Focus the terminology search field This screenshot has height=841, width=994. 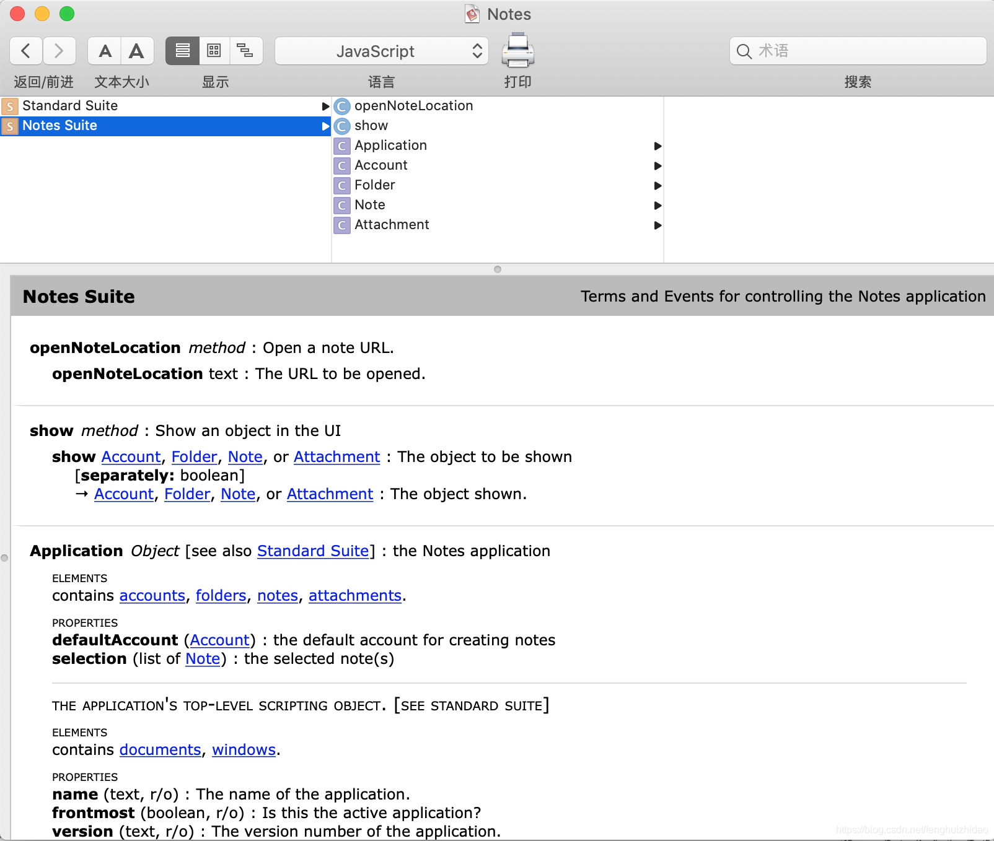[858, 51]
